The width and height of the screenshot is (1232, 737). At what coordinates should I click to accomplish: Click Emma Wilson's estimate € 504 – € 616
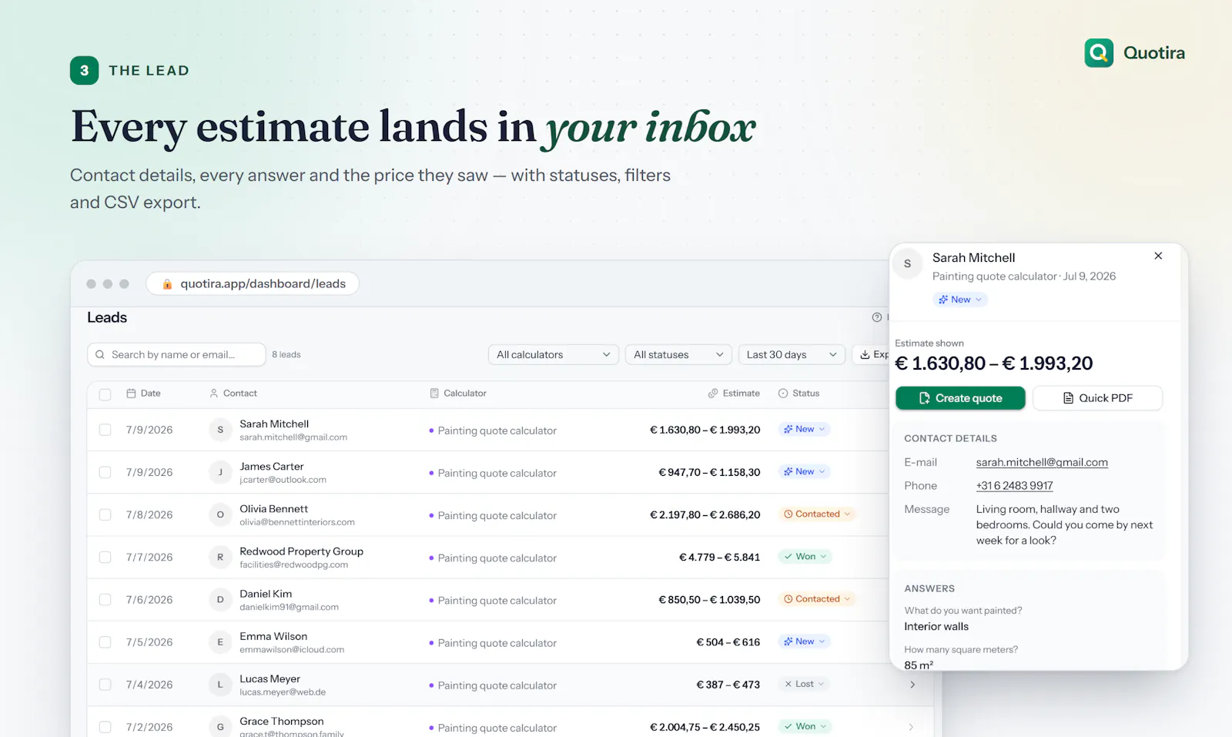pos(728,642)
